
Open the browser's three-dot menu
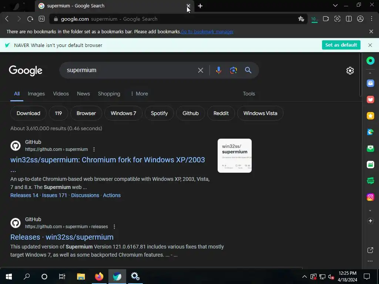click(372, 19)
